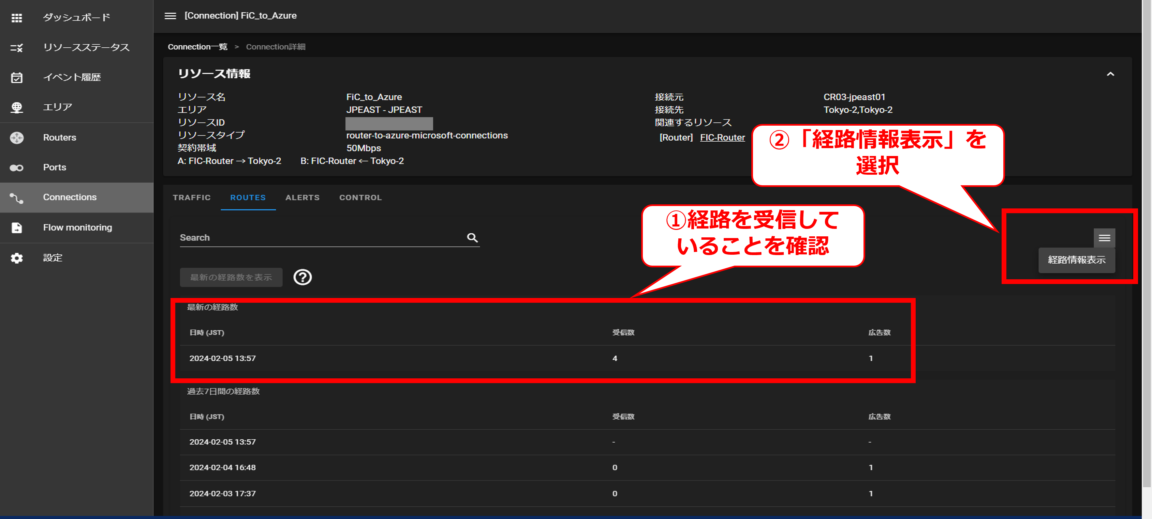Open Event History calendar icon

(17, 78)
